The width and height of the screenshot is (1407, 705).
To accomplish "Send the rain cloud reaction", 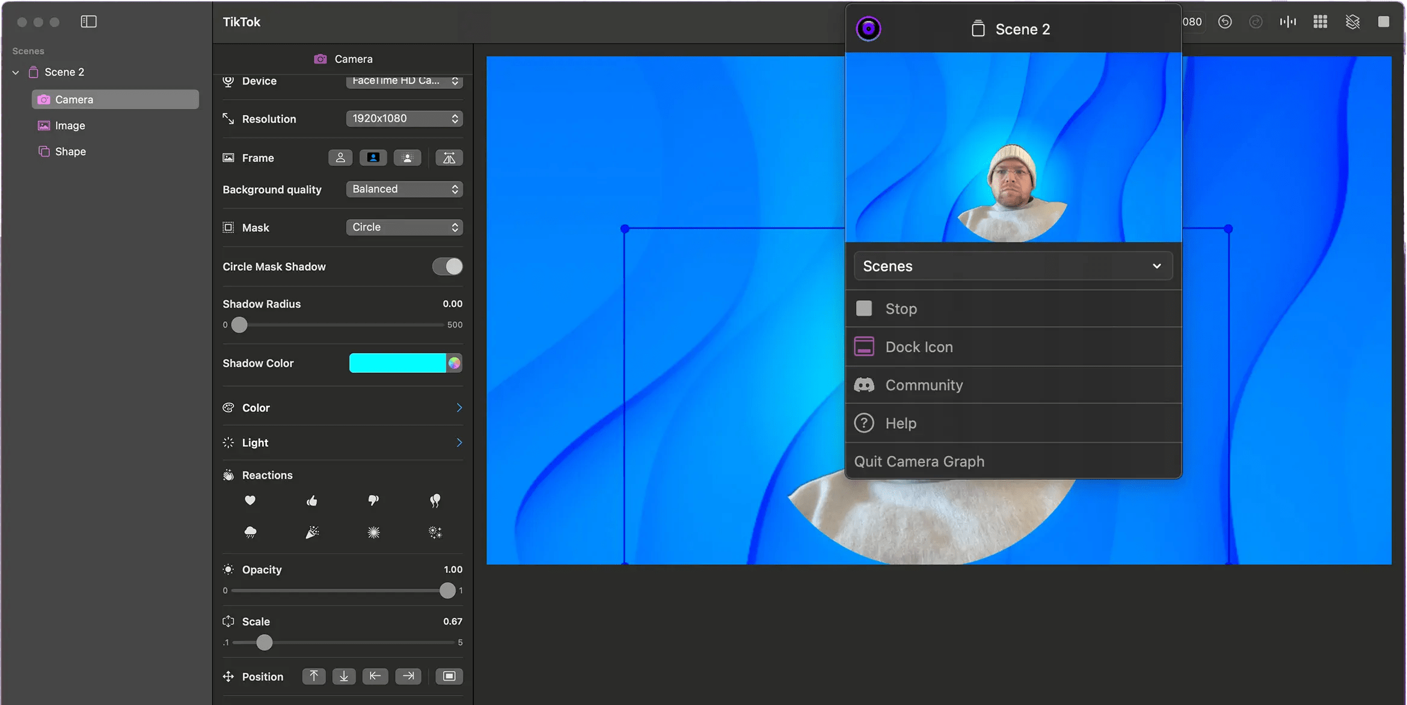I will coord(250,532).
